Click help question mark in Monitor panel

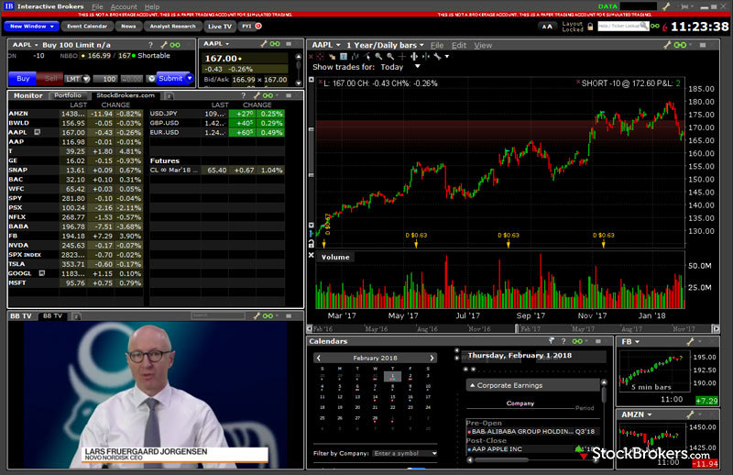[x=243, y=95]
